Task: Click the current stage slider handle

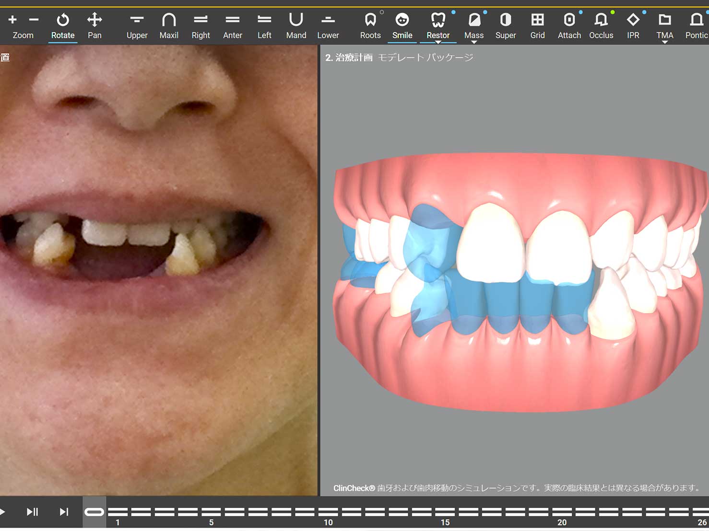Action: point(94,512)
